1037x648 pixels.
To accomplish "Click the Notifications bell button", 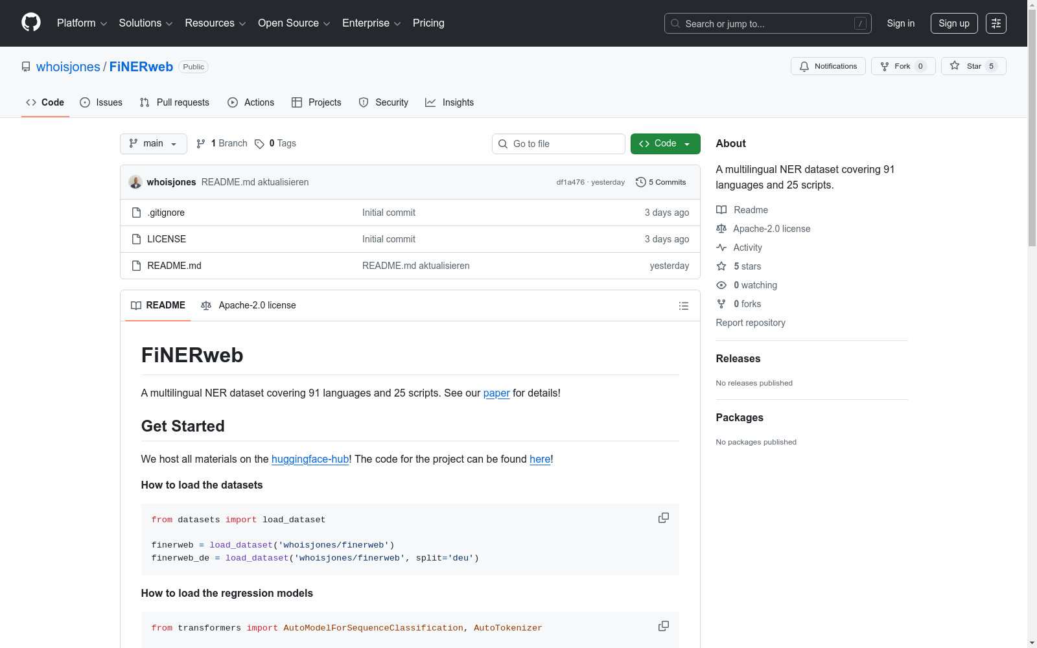I will click(828, 66).
